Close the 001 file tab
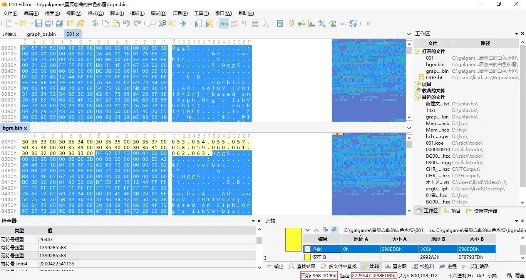The height and width of the screenshot is (280, 526). 78,34
